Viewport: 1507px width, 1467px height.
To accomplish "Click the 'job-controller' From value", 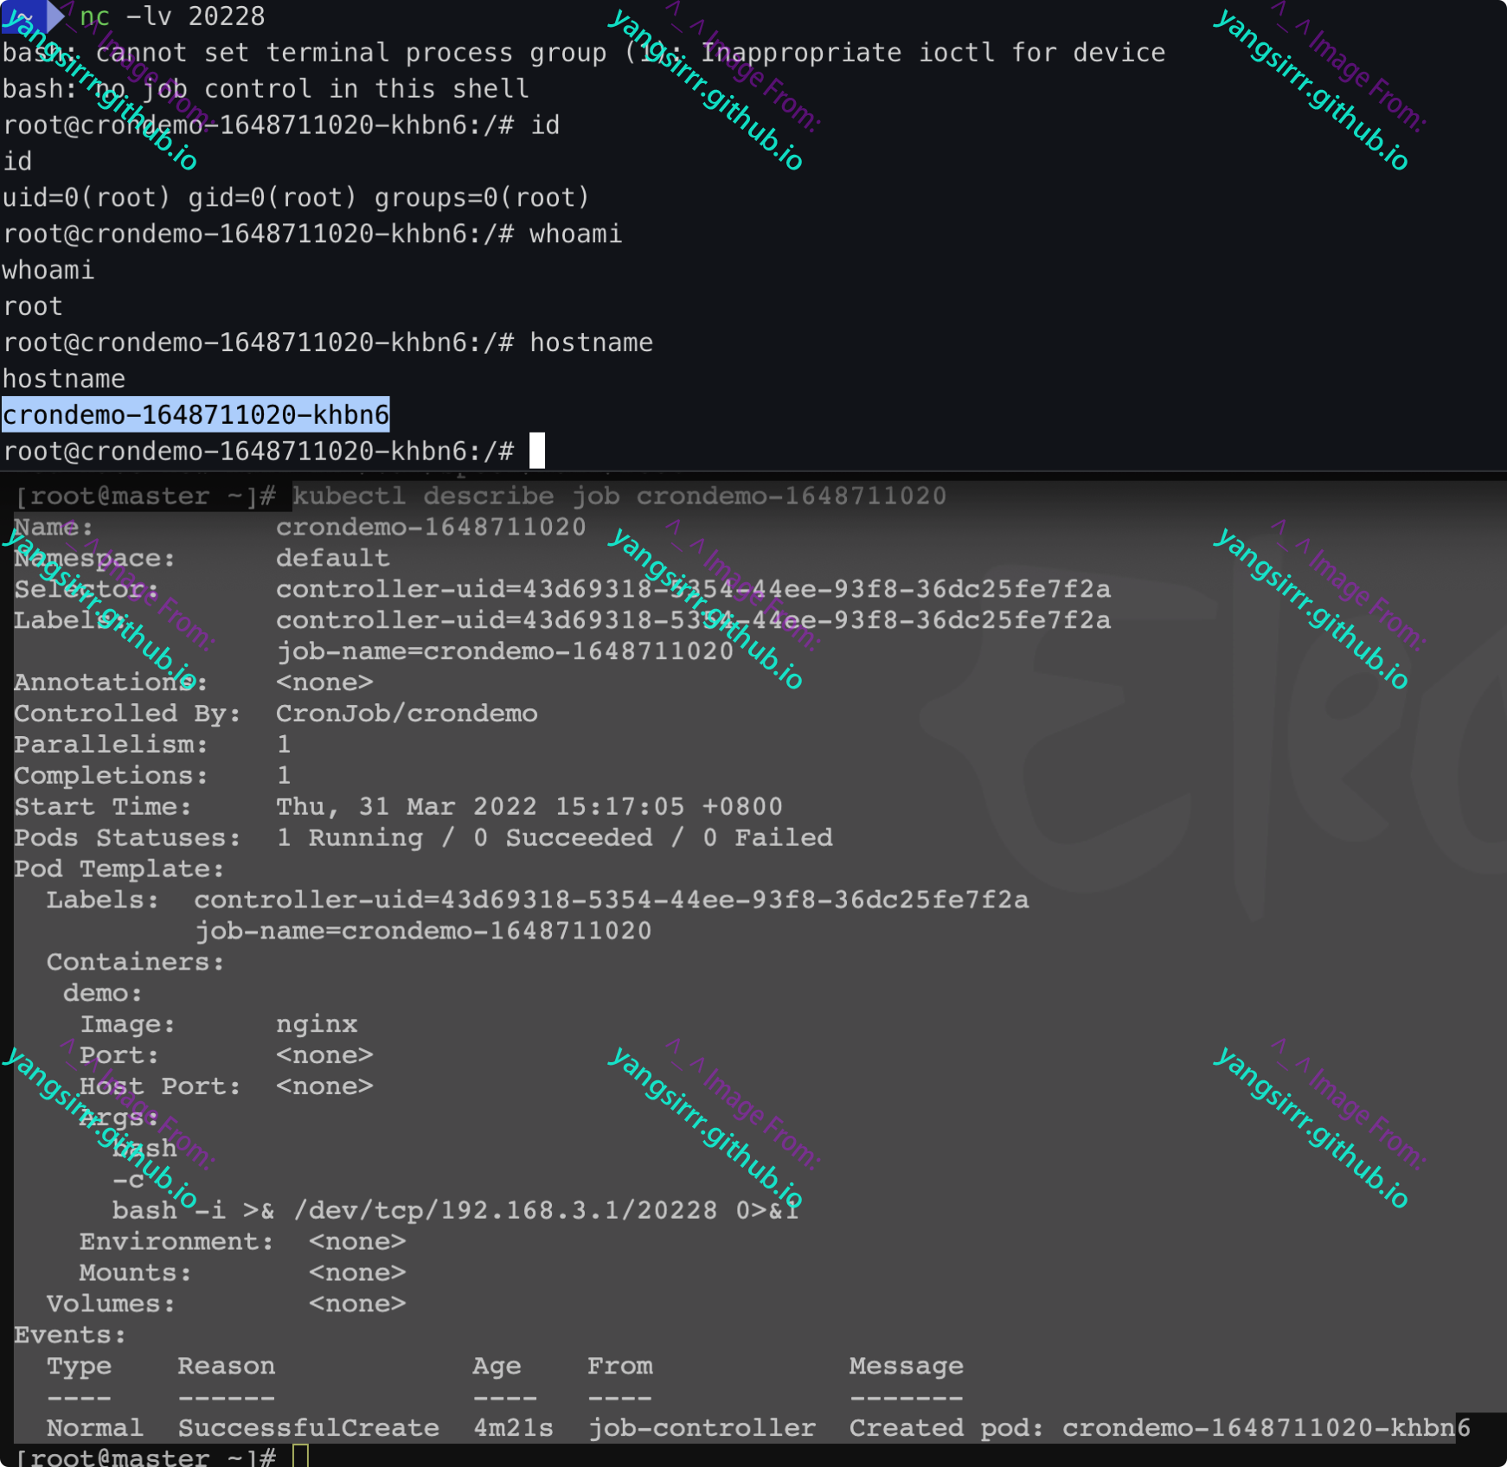I will 702,1428.
